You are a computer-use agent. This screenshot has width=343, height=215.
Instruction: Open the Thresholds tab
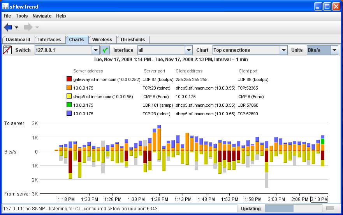(132, 40)
